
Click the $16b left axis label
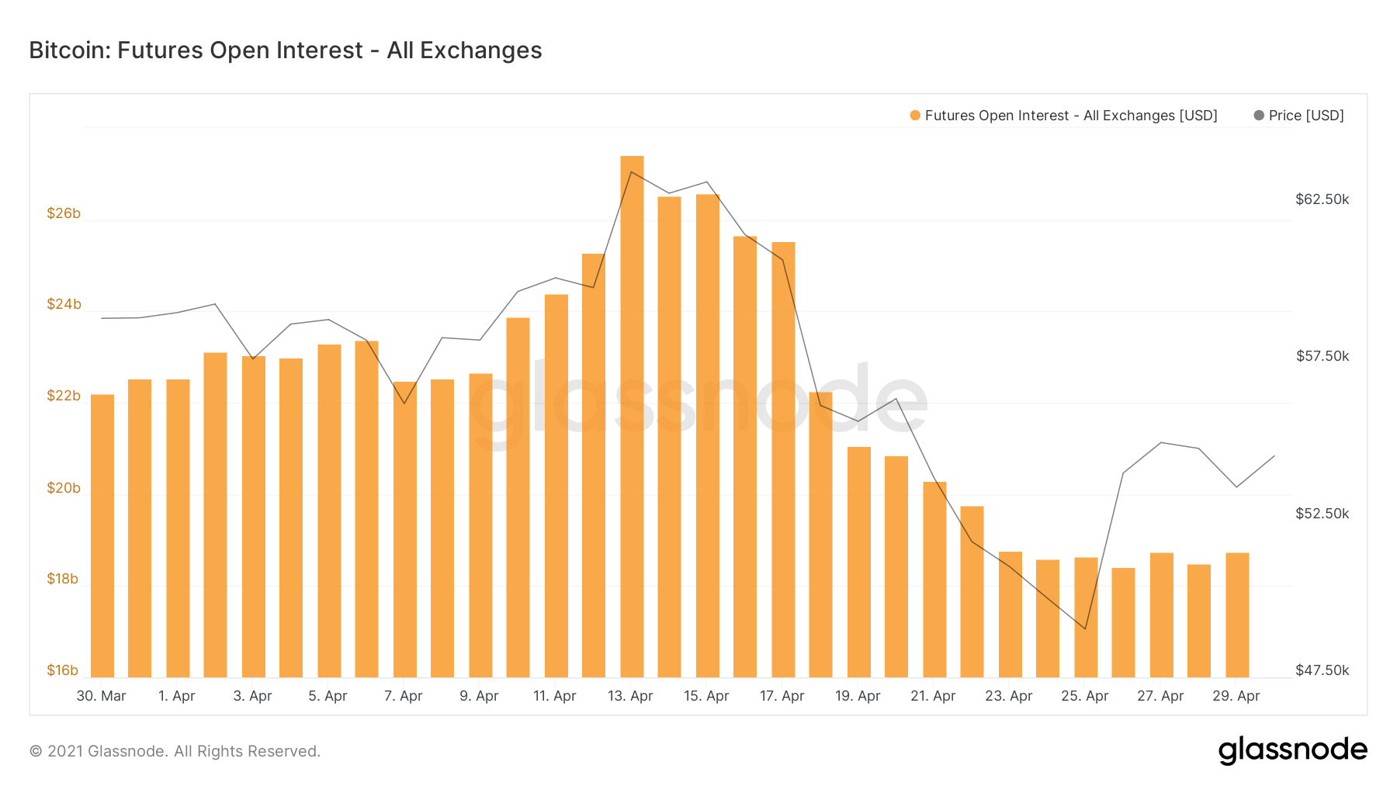click(63, 670)
